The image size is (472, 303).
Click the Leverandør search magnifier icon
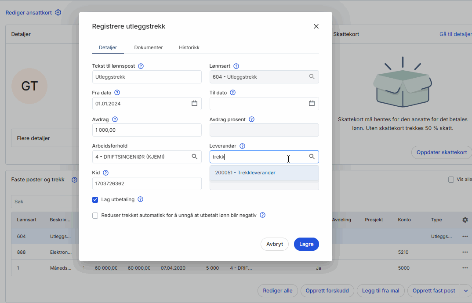(x=312, y=157)
